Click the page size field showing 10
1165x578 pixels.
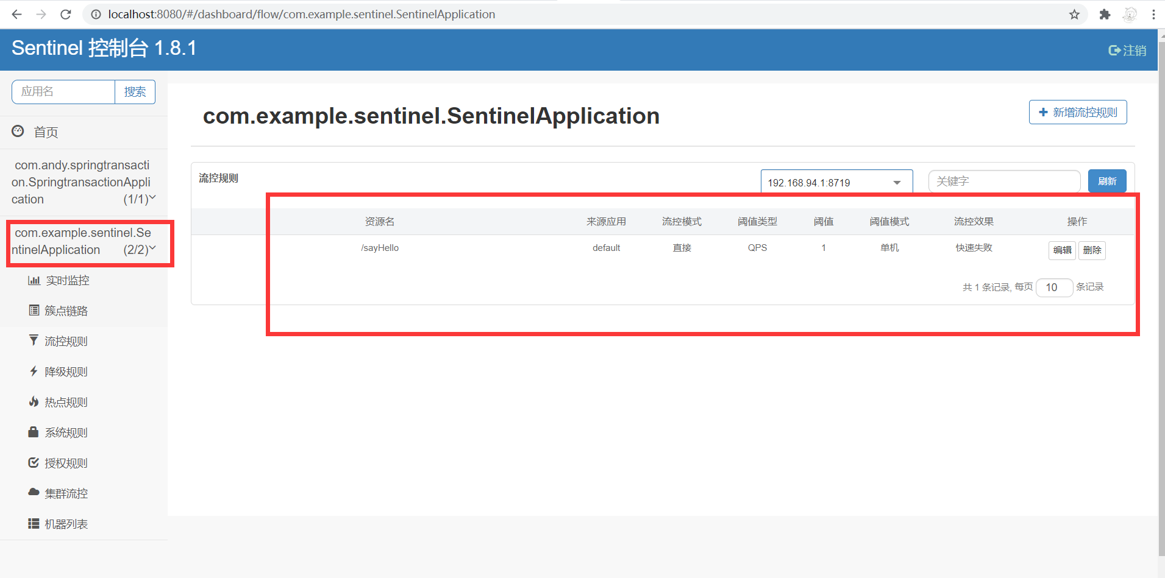(1054, 287)
